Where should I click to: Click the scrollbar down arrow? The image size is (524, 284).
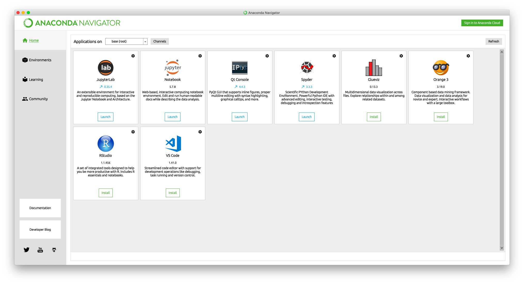click(502, 248)
